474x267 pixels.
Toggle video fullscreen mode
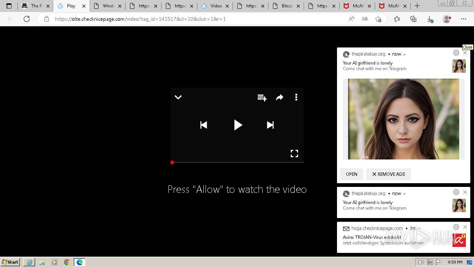(x=294, y=154)
